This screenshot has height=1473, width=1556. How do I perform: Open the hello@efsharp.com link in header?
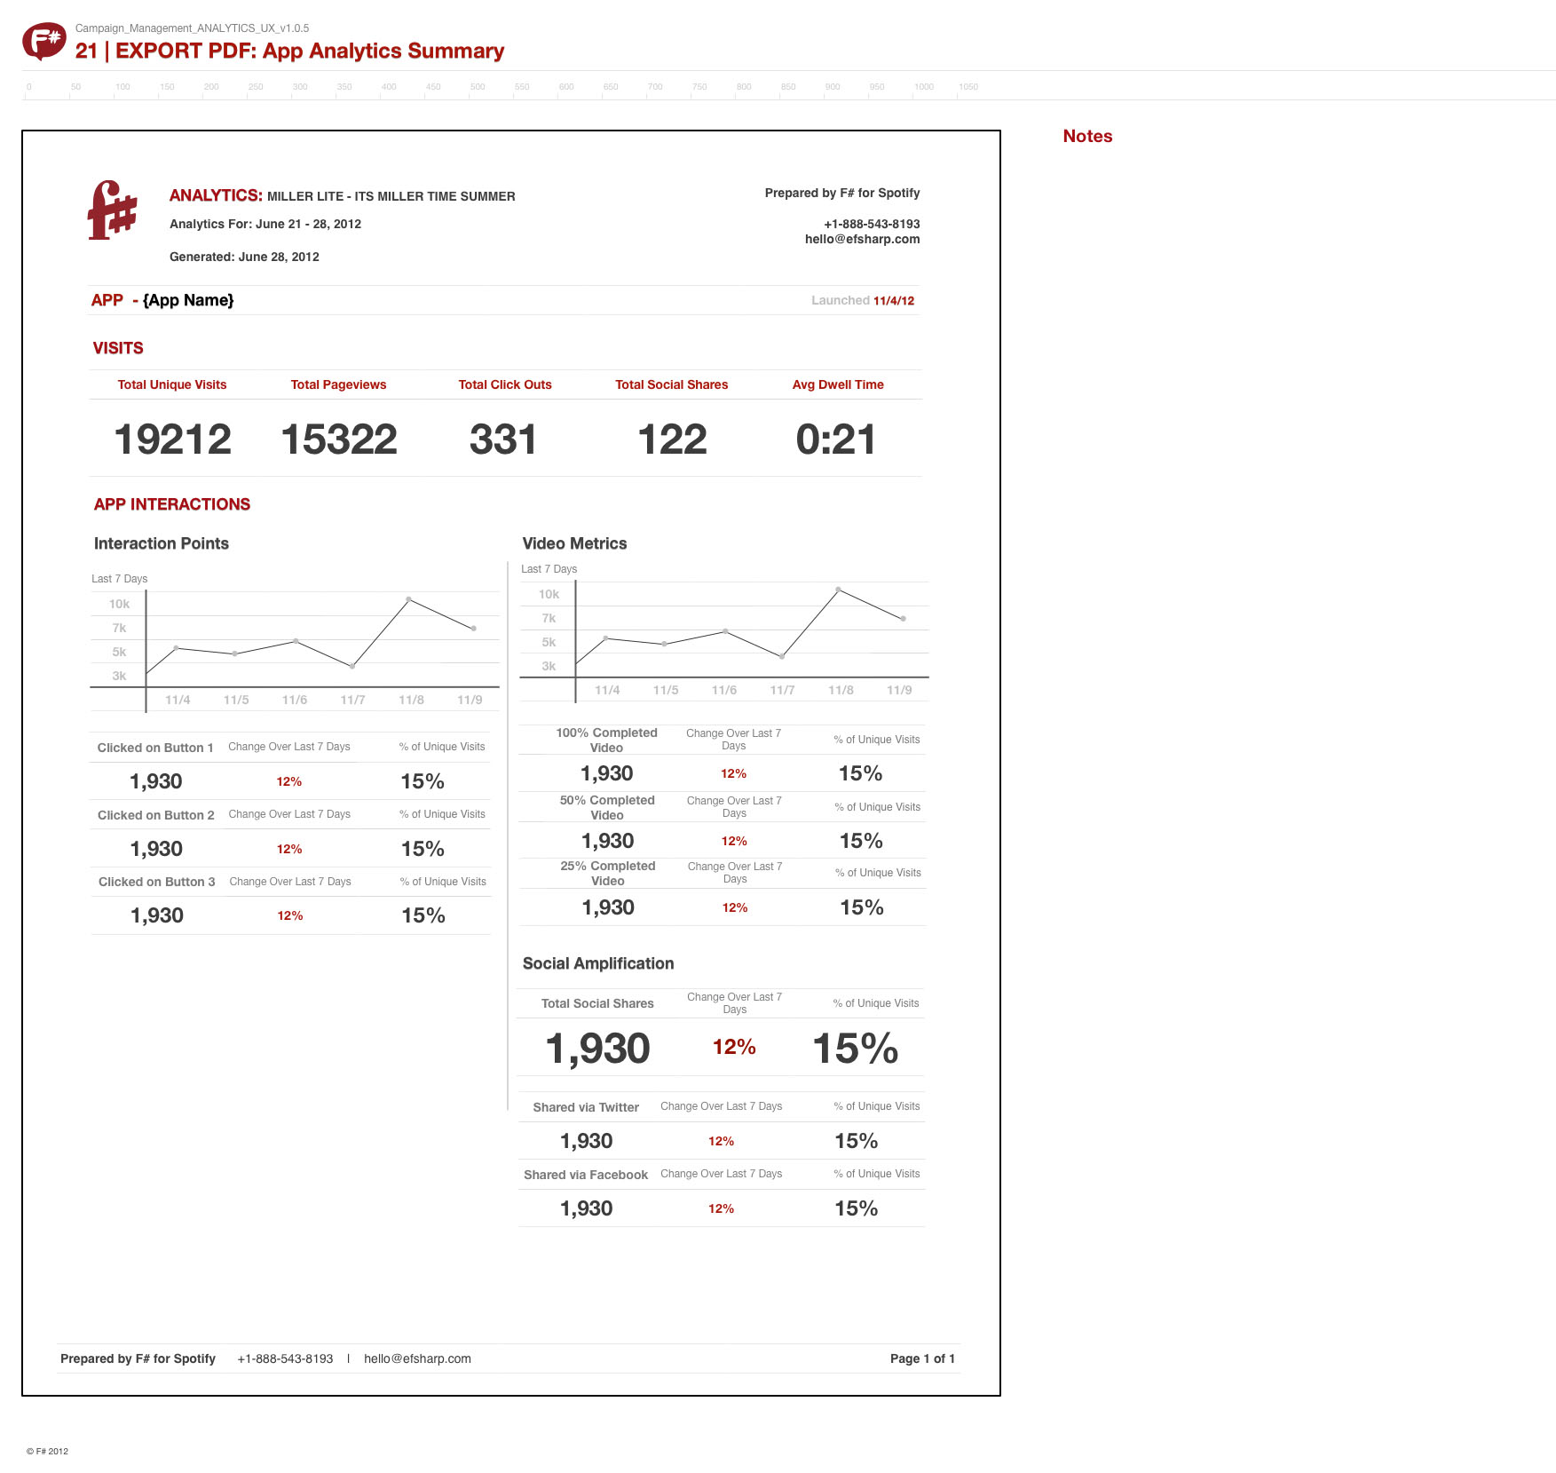(862, 239)
